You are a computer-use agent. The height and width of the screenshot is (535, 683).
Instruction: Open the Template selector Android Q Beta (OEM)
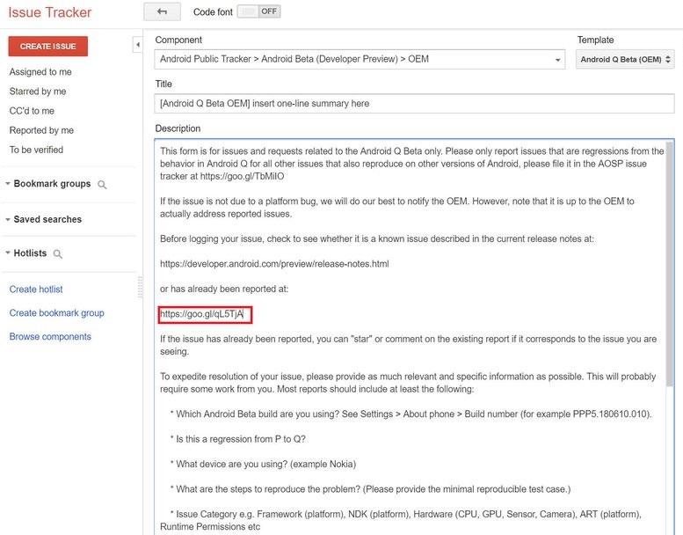(x=625, y=59)
